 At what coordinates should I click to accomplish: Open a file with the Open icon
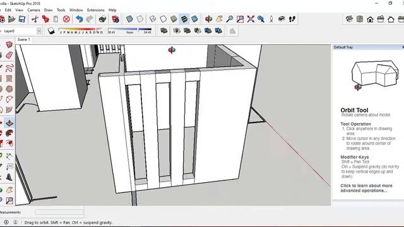click(11, 19)
